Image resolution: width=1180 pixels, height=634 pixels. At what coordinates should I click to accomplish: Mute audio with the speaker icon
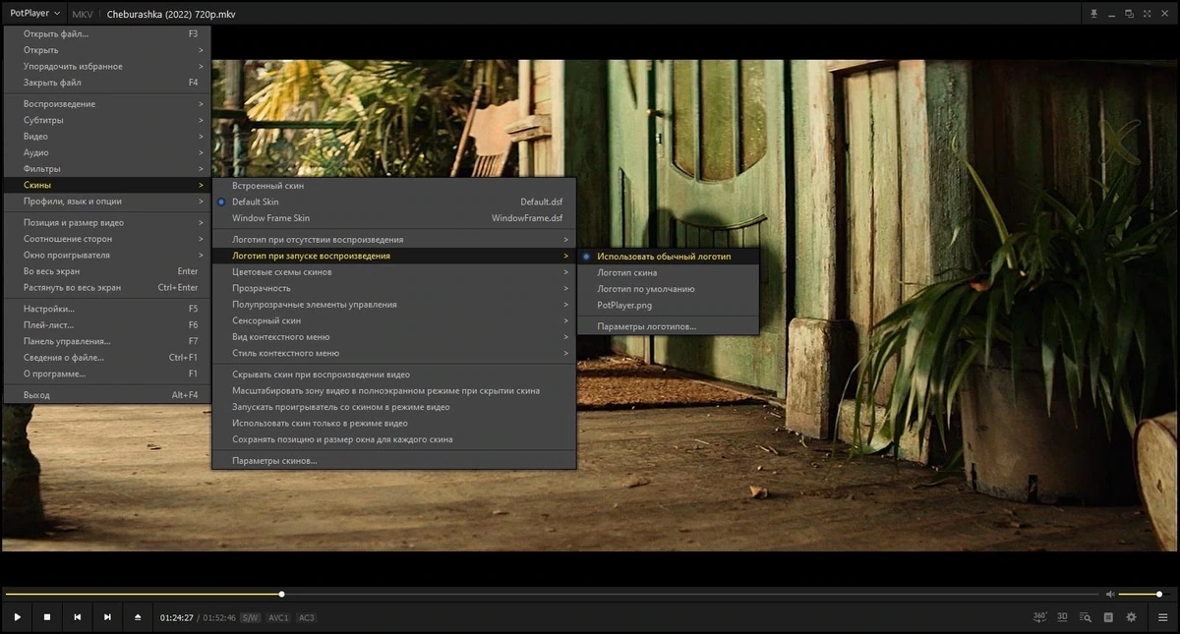pyautogui.click(x=1110, y=594)
